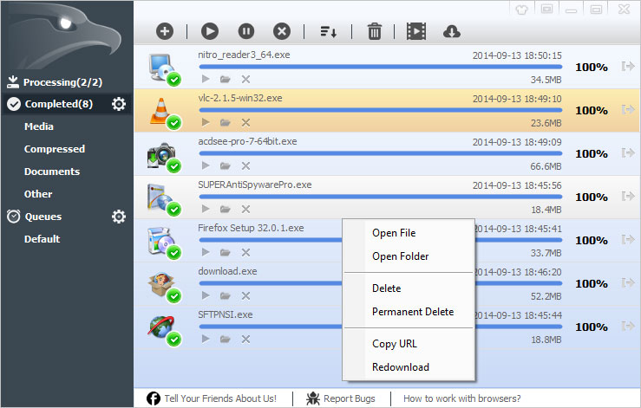Choose Open File from context menu
Viewport: 641px width, 408px height.
(394, 233)
